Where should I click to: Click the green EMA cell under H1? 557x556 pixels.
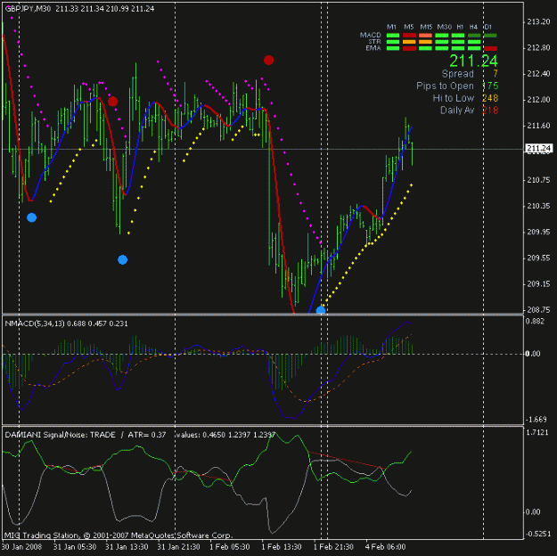click(x=458, y=48)
